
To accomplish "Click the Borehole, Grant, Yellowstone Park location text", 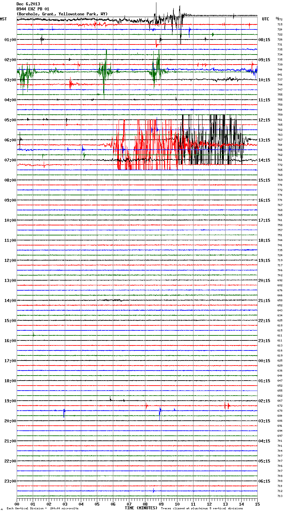I will [x=62, y=14].
